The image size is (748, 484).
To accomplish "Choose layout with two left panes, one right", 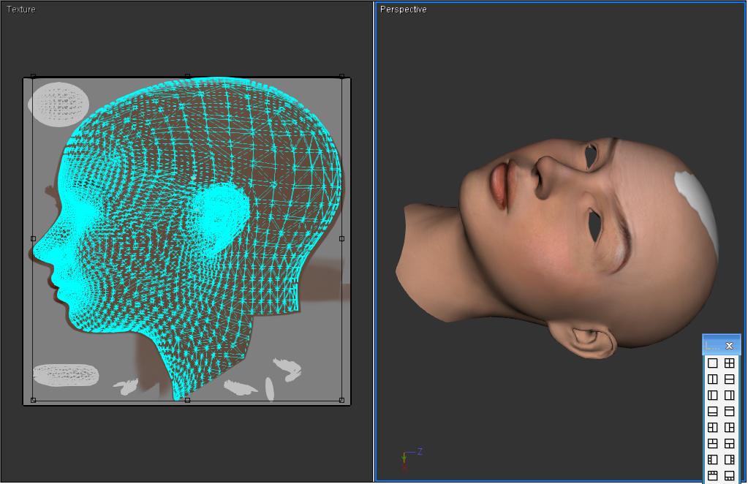I will click(713, 427).
